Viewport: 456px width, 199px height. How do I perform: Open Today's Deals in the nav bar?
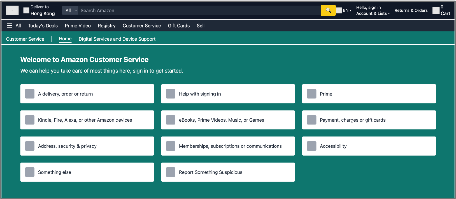(43, 26)
